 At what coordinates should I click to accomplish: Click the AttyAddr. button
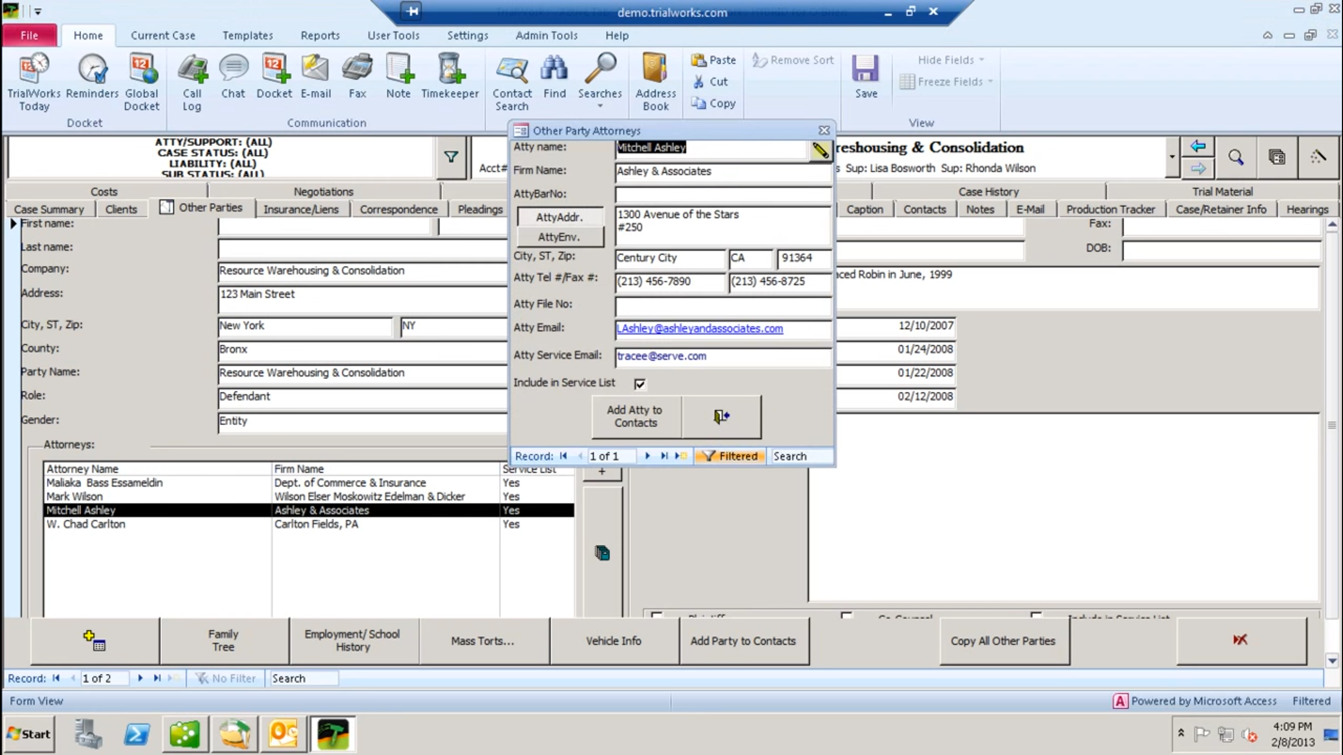559,217
